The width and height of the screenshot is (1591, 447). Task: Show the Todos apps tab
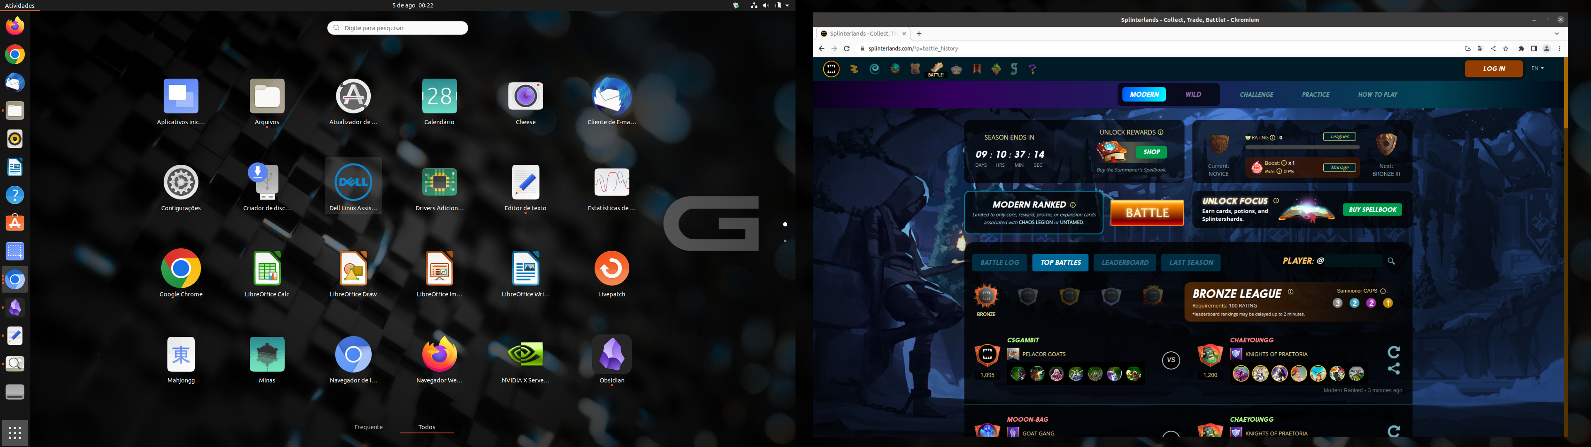[x=427, y=427]
